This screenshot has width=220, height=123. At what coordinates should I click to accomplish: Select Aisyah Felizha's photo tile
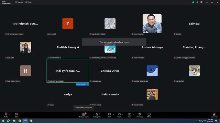152,94
